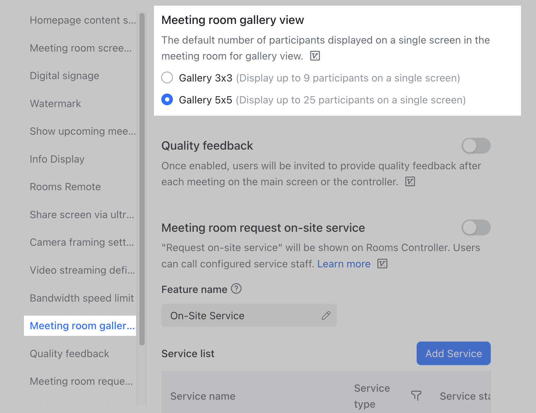Turn on Meeting room request on-site service
The height and width of the screenshot is (413, 536).
[476, 228]
